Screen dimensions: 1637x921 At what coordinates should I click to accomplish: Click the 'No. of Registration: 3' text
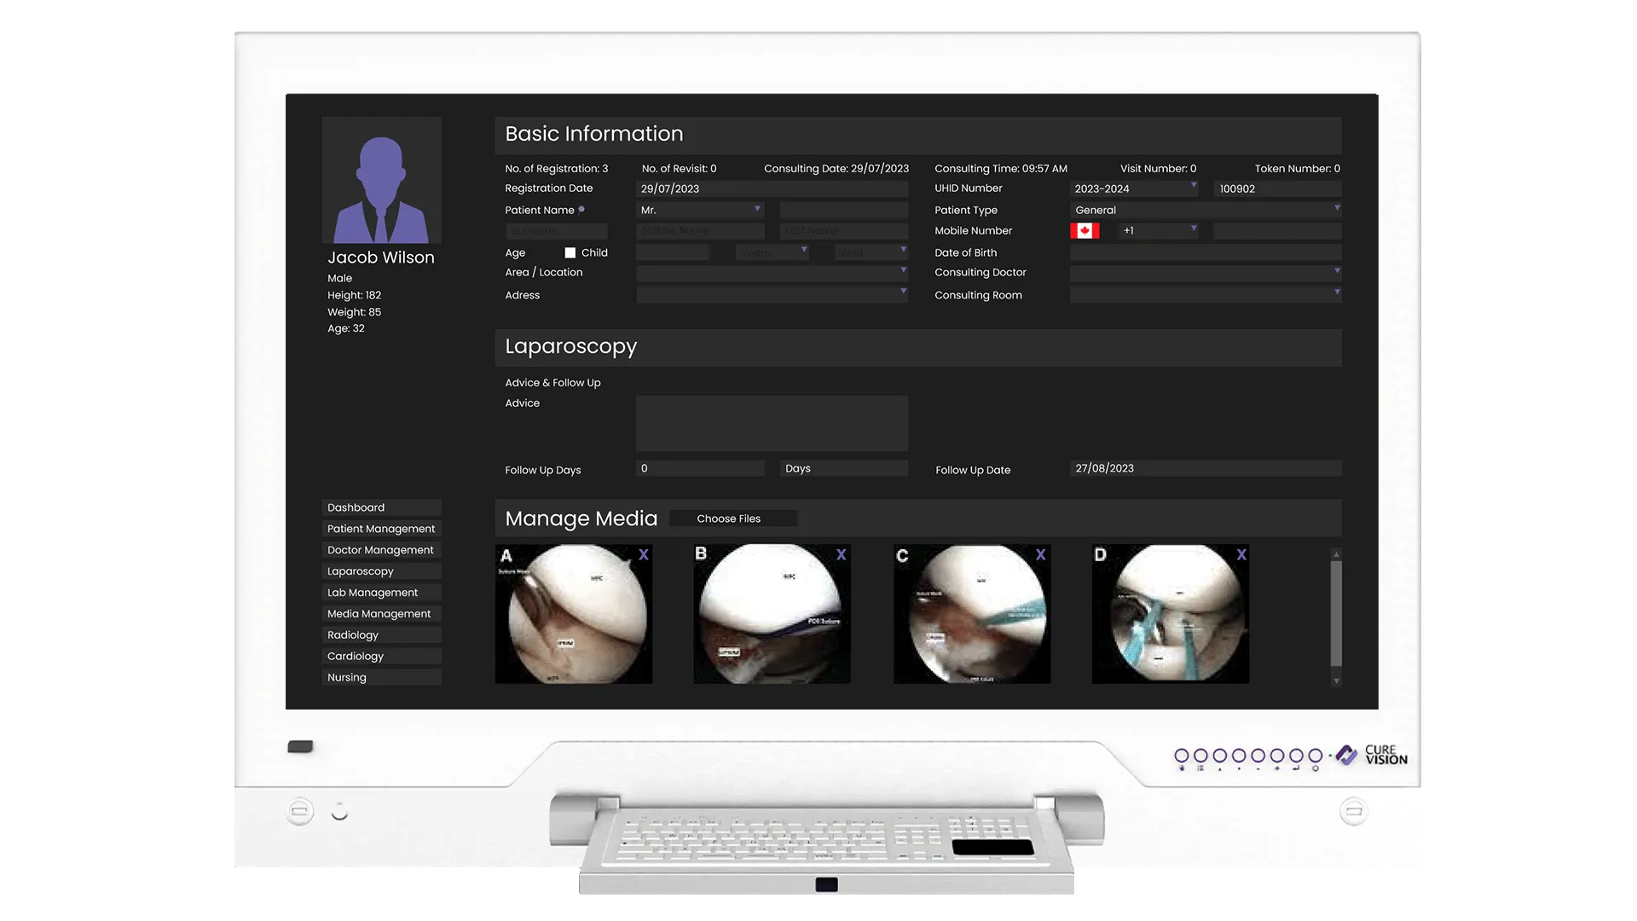tap(557, 169)
